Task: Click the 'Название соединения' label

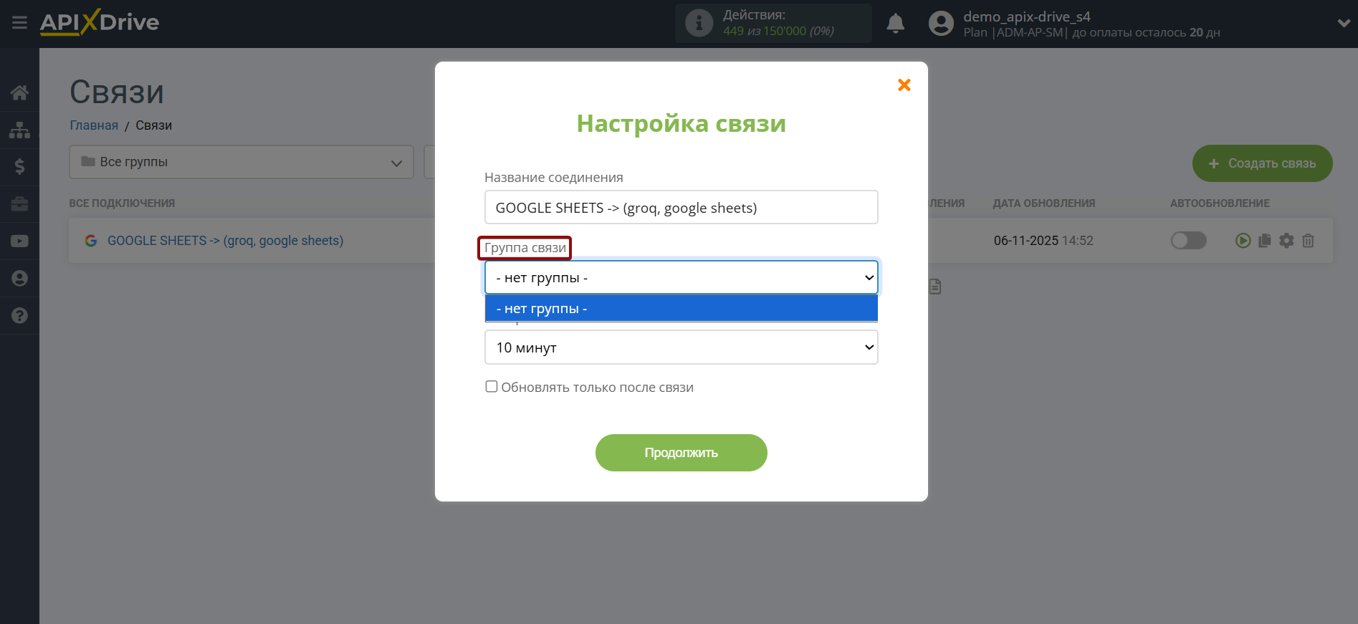Action: (x=554, y=177)
